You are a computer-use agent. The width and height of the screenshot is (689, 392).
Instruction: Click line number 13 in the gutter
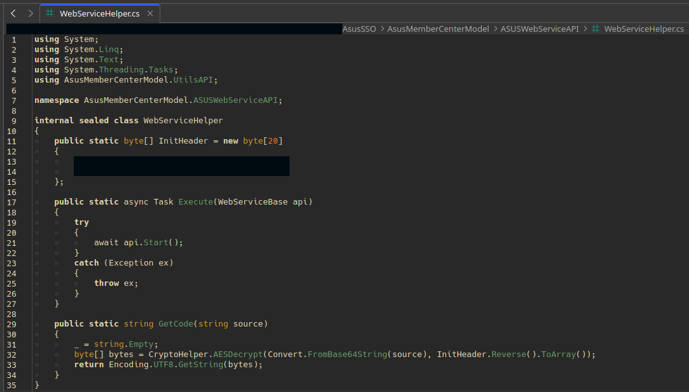(11, 161)
